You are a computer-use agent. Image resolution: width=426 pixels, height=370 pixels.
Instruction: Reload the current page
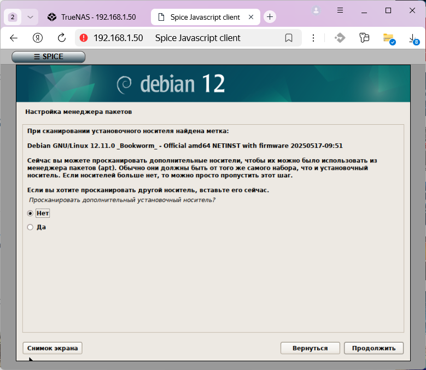click(x=62, y=38)
